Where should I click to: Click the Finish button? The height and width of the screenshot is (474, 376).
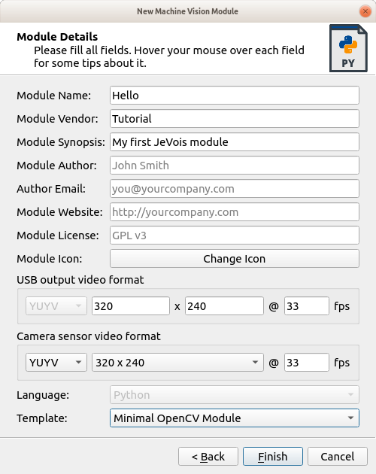[273, 457]
